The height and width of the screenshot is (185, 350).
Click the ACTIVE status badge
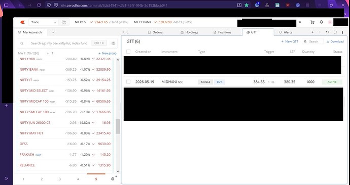pos(332,82)
